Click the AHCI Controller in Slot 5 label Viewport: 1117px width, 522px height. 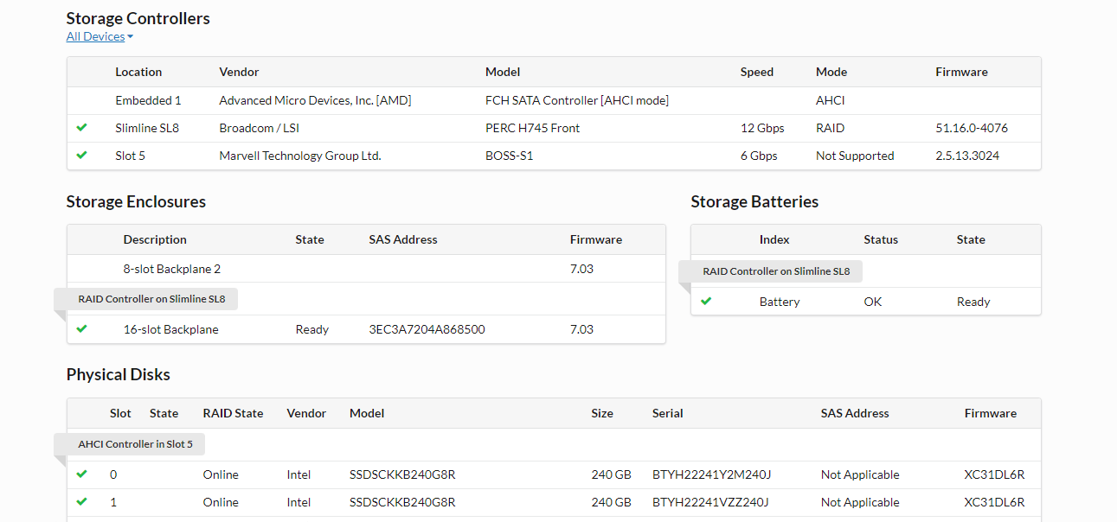[135, 444]
